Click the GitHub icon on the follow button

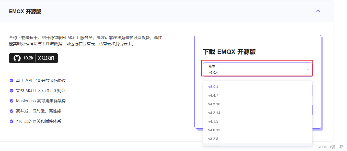(17, 58)
